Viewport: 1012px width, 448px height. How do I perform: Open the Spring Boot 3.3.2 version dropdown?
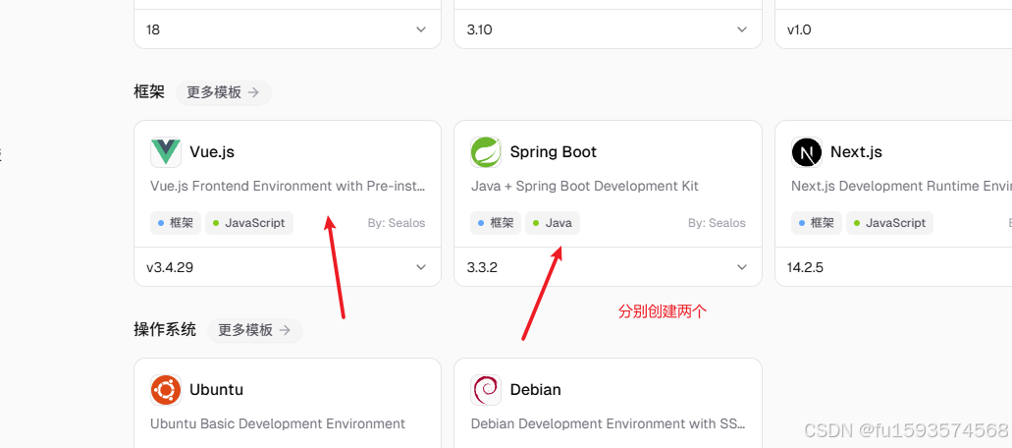608,266
